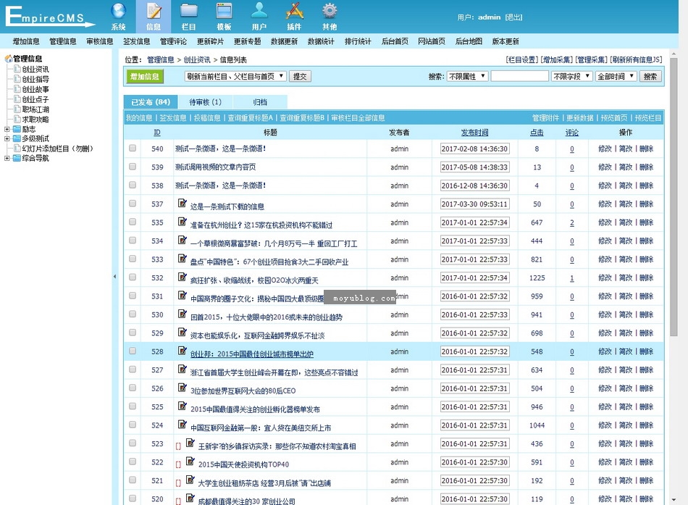The height and width of the screenshot is (505, 688).
Task: Click the folder icon beside 多级测试
Action: [x=17, y=138]
